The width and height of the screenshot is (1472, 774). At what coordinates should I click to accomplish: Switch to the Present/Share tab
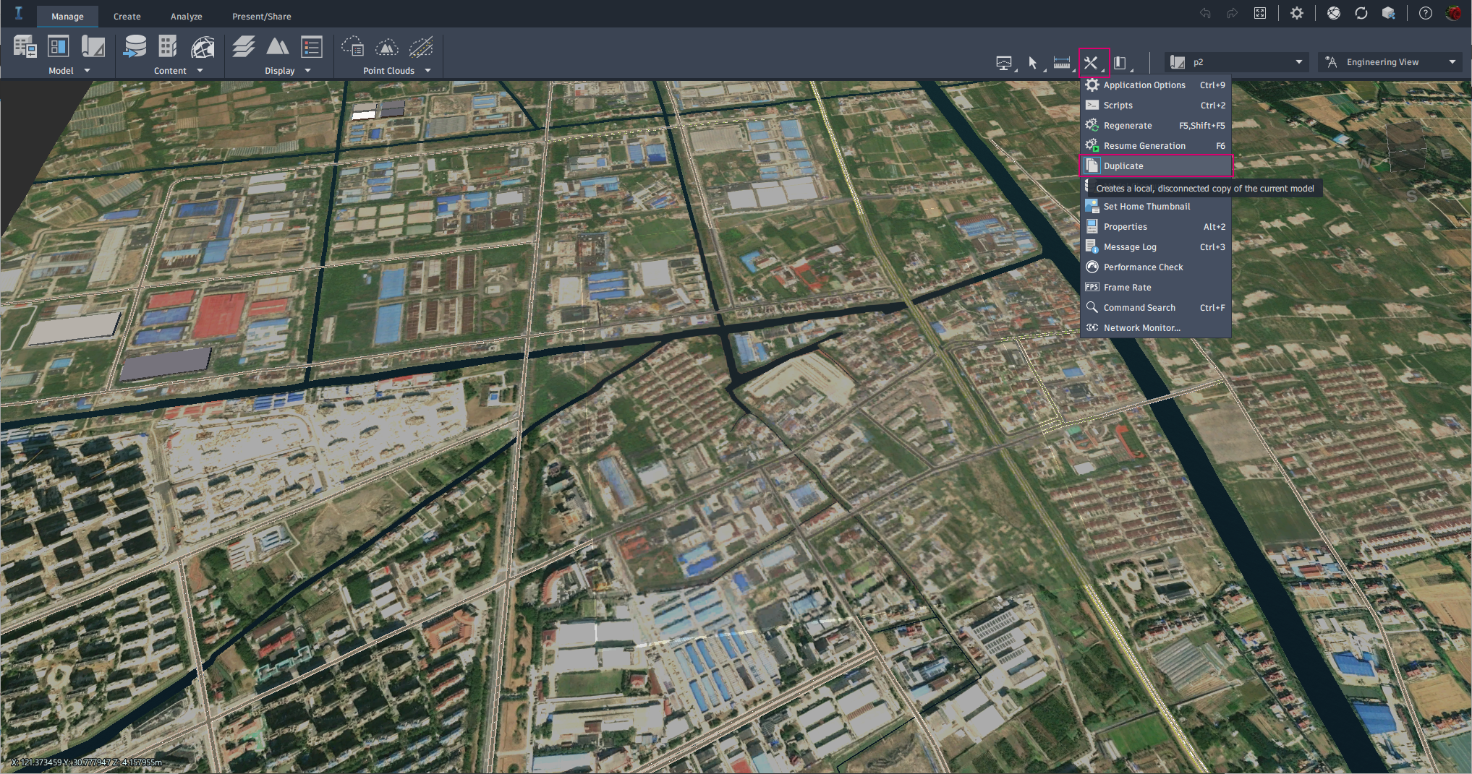[262, 16]
